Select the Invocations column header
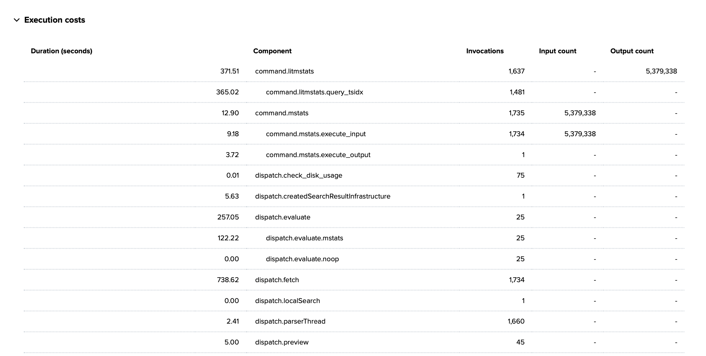Image resolution: width=706 pixels, height=356 pixels. (485, 51)
